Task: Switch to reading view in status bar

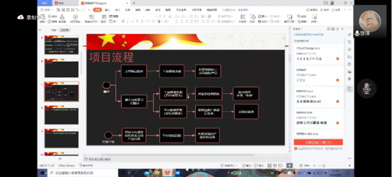Action: [x=281, y=166]
